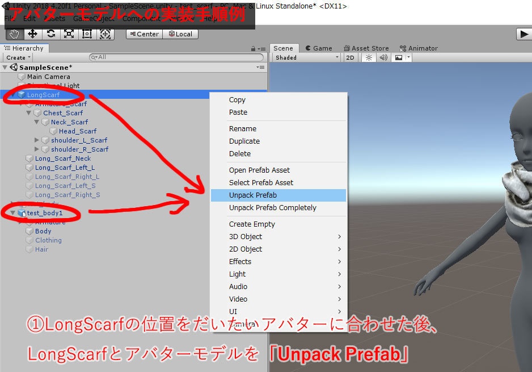The height and width of the screenshot is (372, 532).
Task: Collapse the SampleScene root
Action: coord(5,67)
